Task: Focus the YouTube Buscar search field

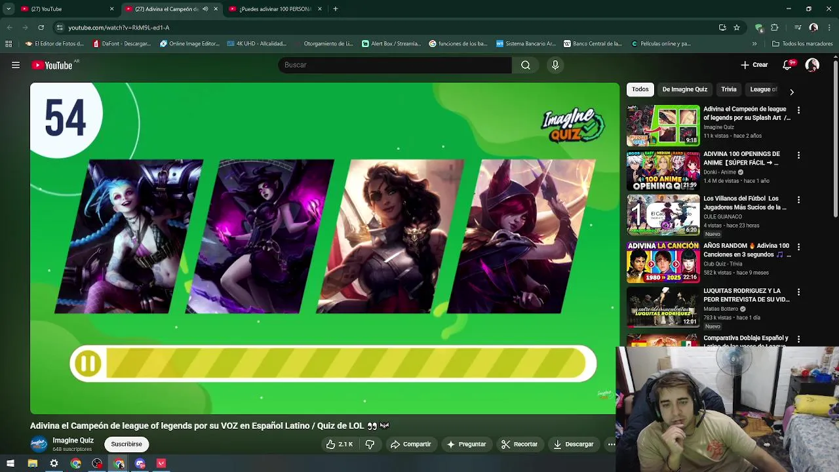Action: tap(395, 65)
